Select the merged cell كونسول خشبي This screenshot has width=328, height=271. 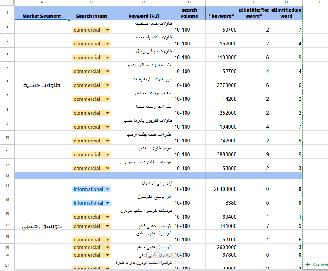[42, 225]
